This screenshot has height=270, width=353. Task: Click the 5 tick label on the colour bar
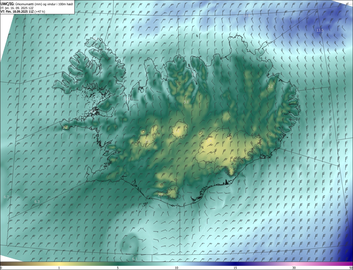point(118,268)
